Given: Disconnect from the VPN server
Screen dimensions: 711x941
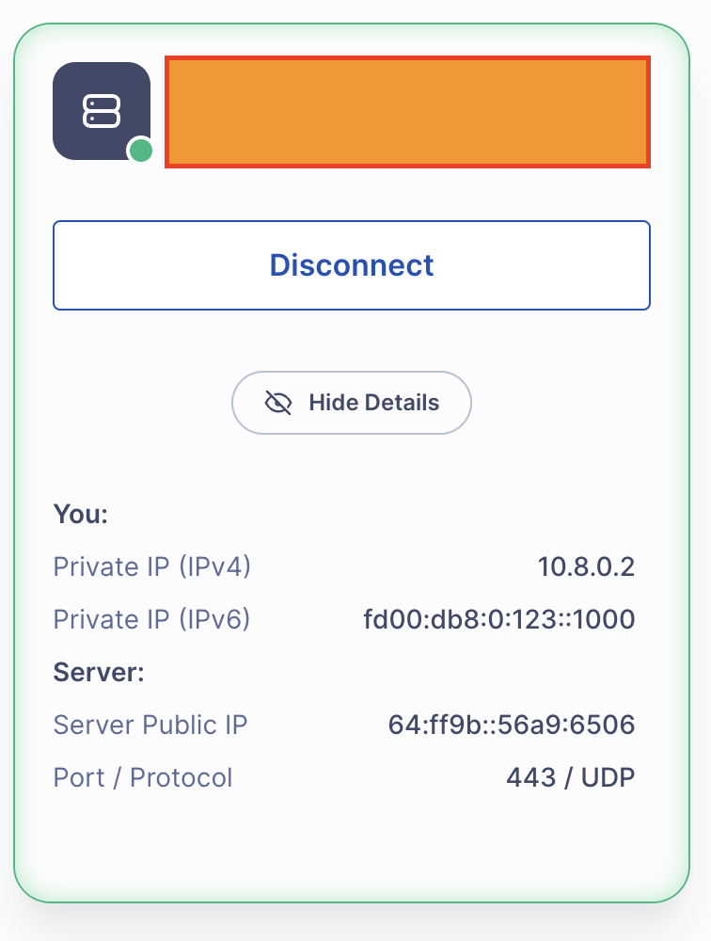Looking at the screenshot, I should point(351,265).
